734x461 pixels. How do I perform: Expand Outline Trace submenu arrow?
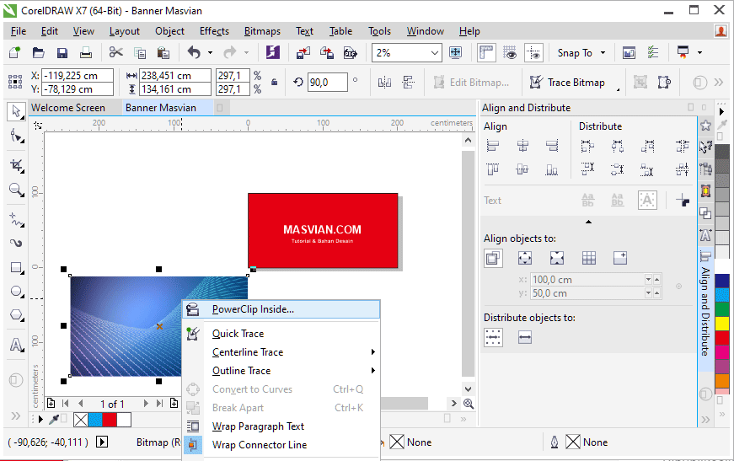(x=373, y=371)
